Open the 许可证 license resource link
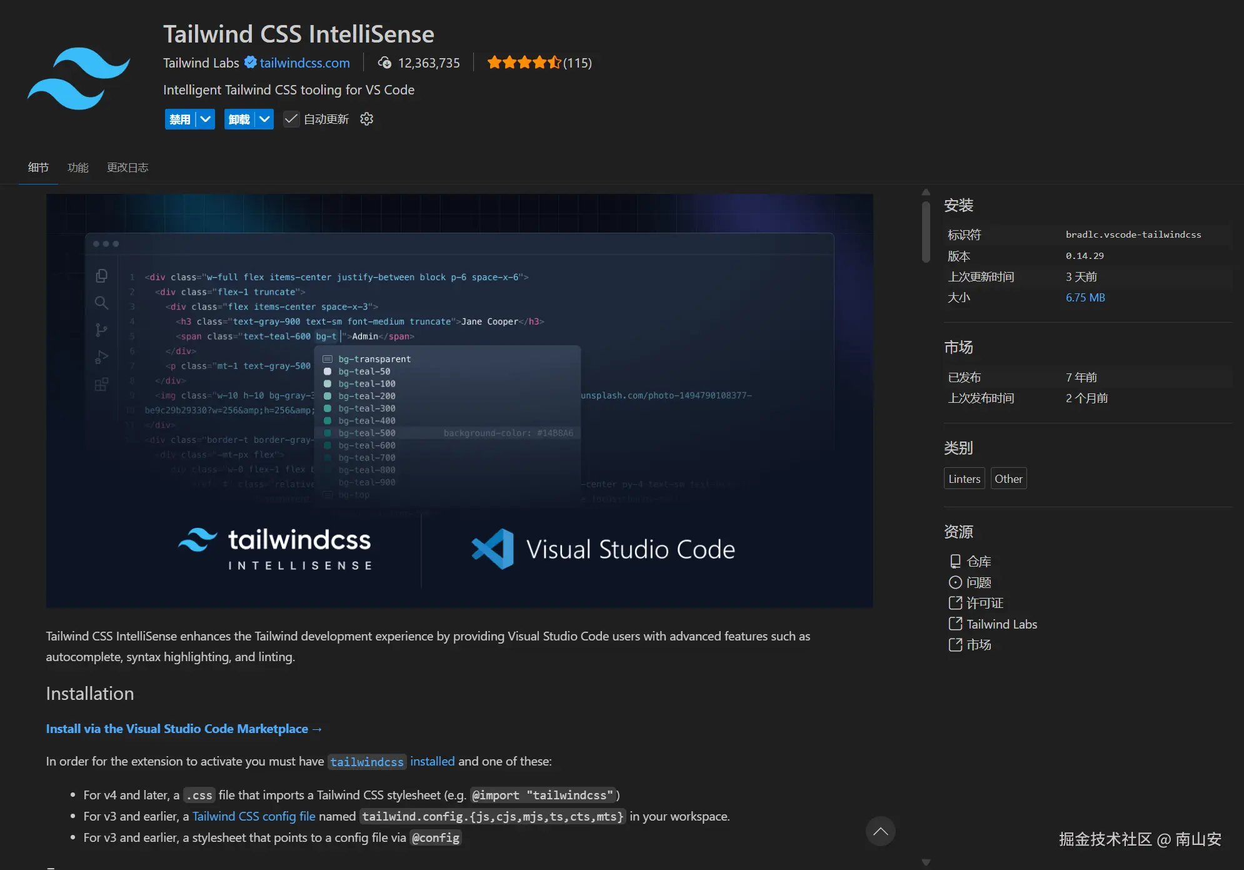The image size is (1244, 870). pos(984,603)
